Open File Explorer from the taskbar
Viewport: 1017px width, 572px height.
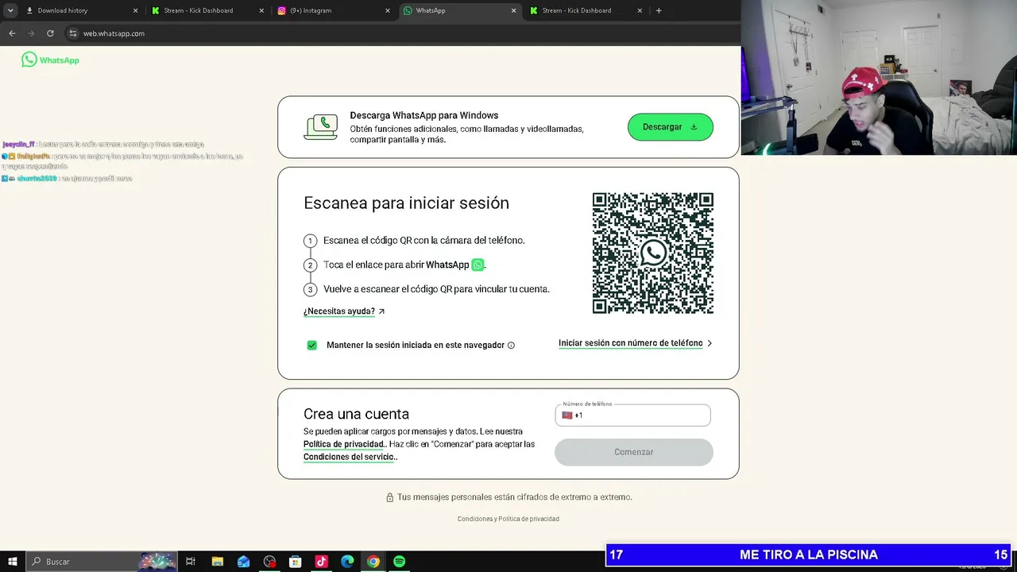coord(217,562)
